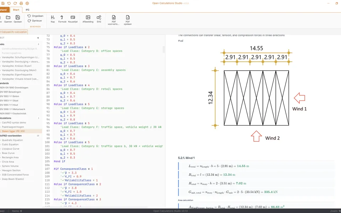
Task: Click the Calculations section header
Action: [6, 118]
